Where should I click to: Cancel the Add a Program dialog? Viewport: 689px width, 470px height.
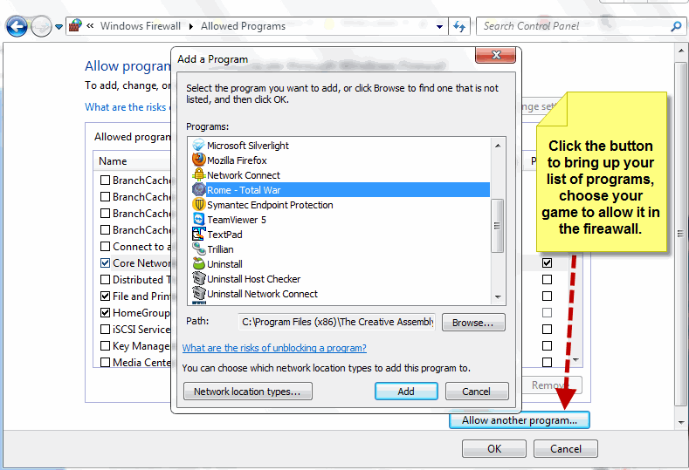(477, 391)
